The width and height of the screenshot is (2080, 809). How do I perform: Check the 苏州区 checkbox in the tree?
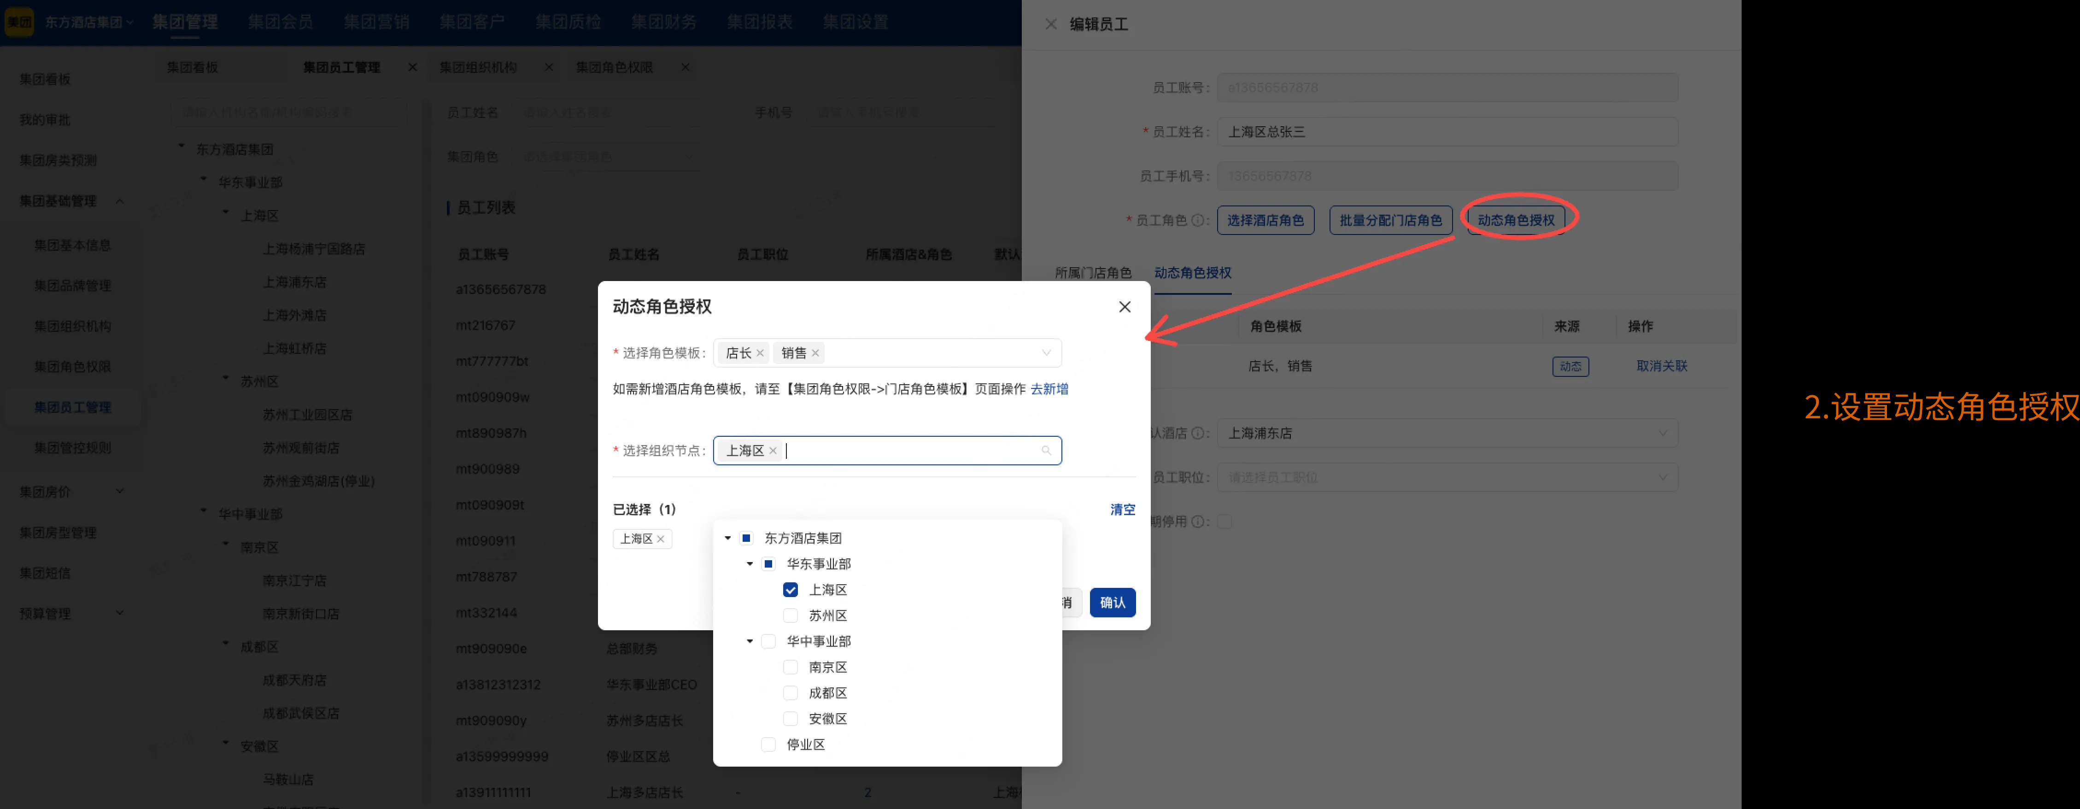click(790, 615)
